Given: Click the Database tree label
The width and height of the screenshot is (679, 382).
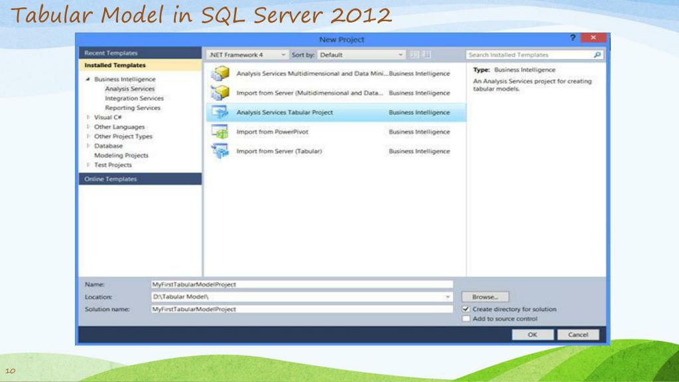Looking at the screenshot, I should [108, 146].
